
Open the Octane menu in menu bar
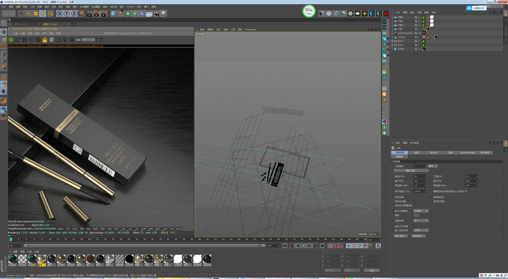point(130,7)
